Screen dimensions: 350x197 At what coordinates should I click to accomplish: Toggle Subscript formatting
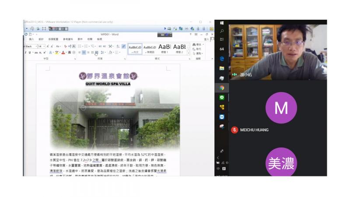40,53
